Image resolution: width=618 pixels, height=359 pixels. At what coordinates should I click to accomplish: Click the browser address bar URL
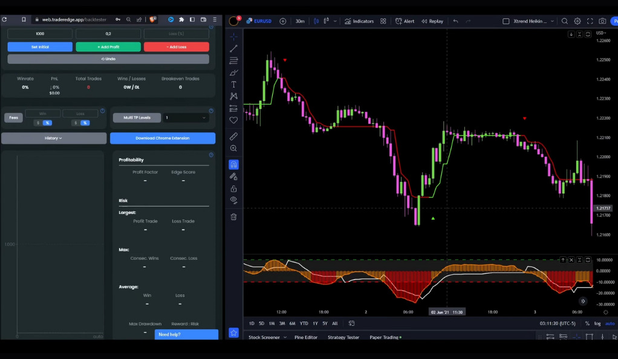coord(74,19)
